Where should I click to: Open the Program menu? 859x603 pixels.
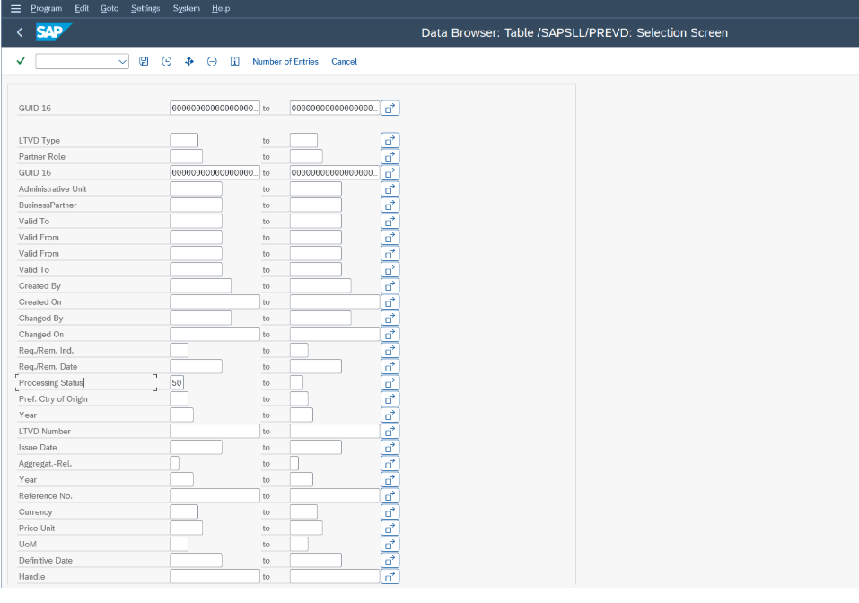[x=46, y=8]
